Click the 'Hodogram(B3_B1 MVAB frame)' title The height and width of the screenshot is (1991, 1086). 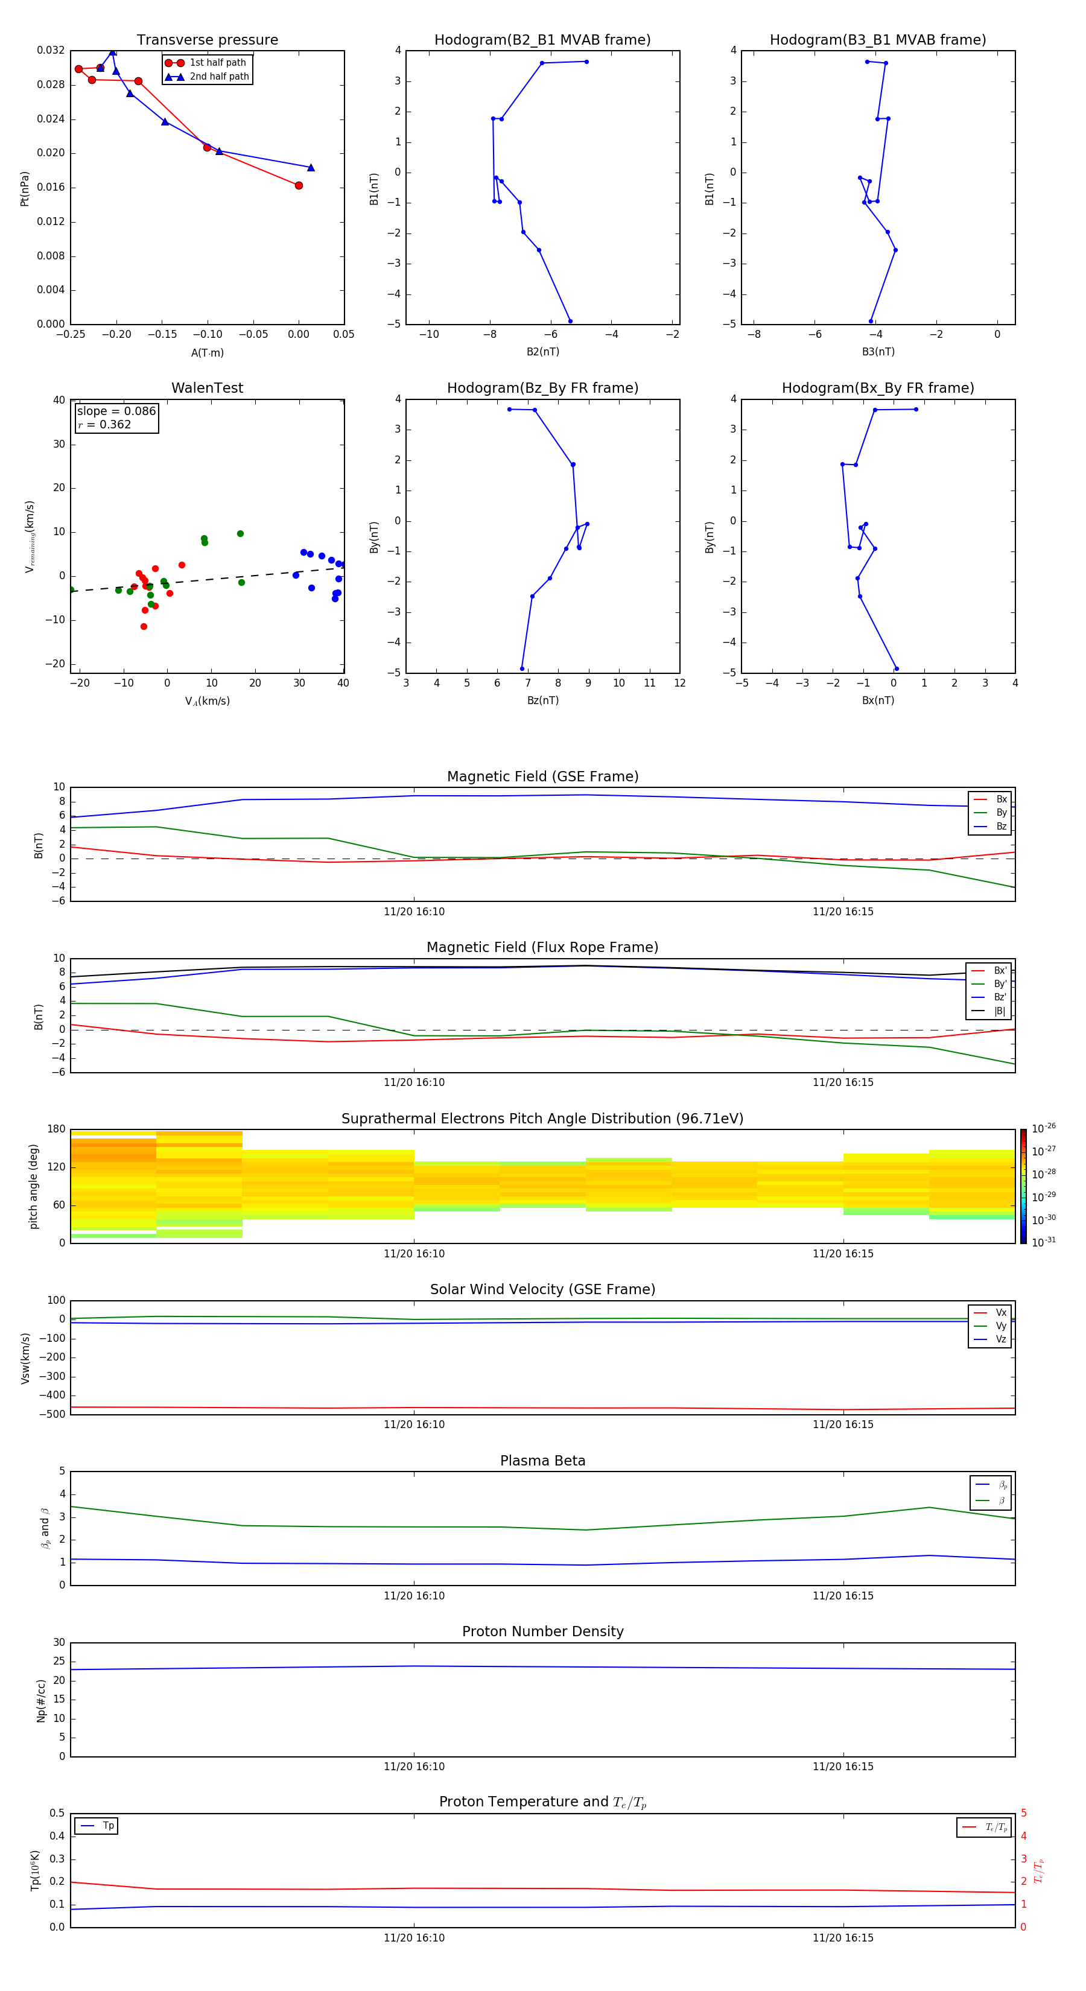[878, 39]
